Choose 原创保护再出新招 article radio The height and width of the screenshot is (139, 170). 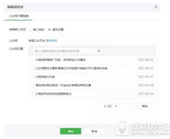coord(32,85)
